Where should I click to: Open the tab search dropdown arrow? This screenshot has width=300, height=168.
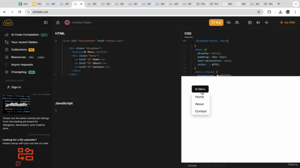pos(296,4)
